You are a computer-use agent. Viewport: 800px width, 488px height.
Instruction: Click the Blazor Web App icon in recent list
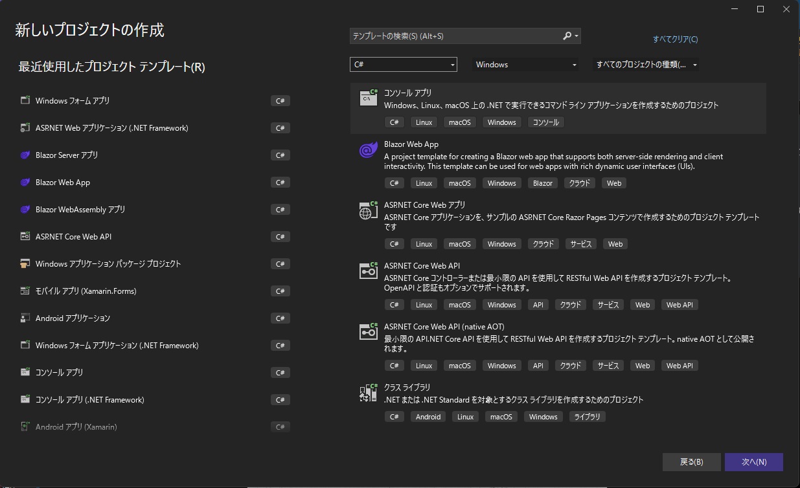click(25, 182)
